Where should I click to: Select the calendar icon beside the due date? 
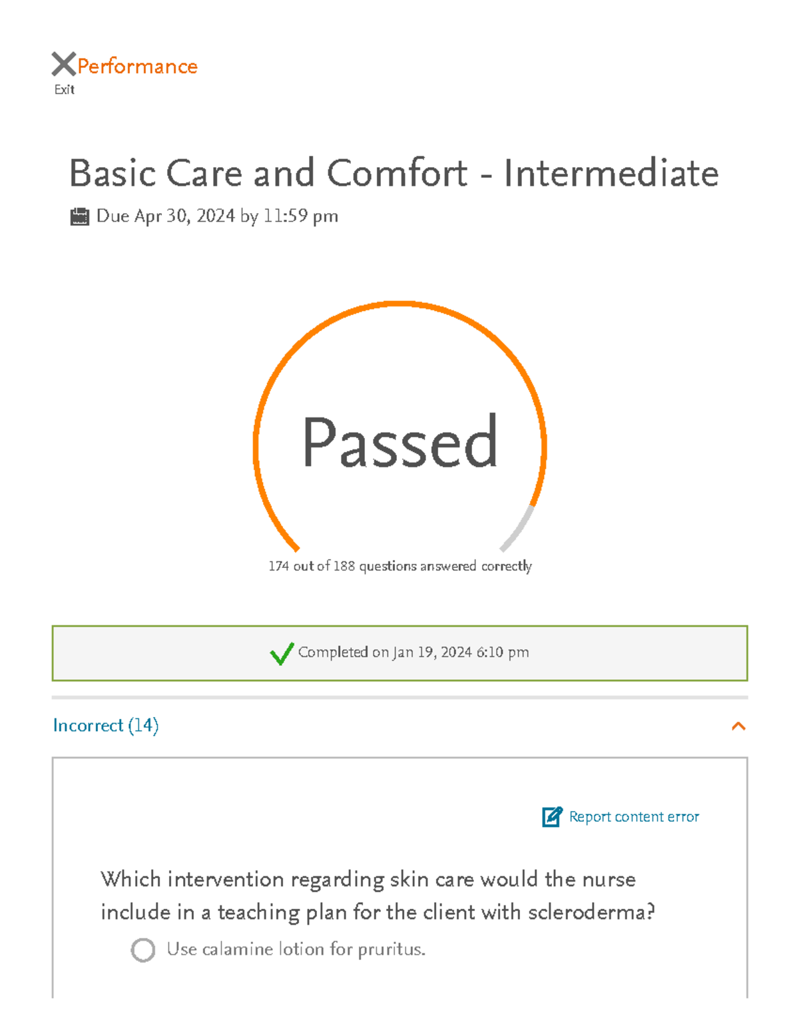tap(80, 214)
